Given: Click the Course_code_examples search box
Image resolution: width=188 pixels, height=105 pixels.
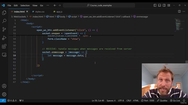Looking at the screenshot, I should pos(99,5).
